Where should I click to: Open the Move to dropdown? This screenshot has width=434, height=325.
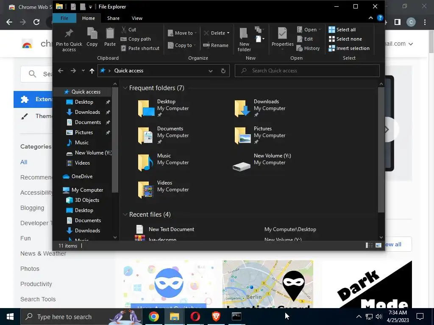click(182, 33)
